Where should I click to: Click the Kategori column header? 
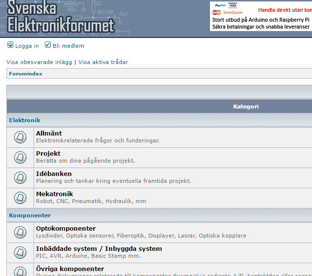[x=246, y=106]
